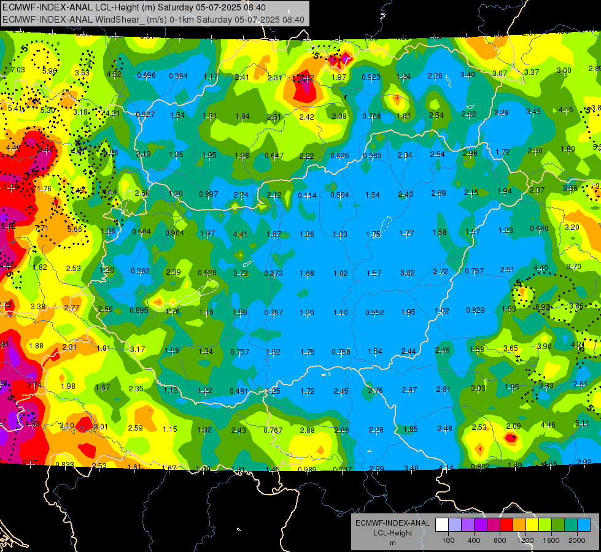Click the wind shear value 0.647
Screen dimensions: 601x552
274,156
